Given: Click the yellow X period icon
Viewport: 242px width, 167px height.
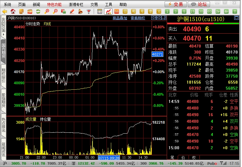Looking at the screenshot, I should (159, 11).
